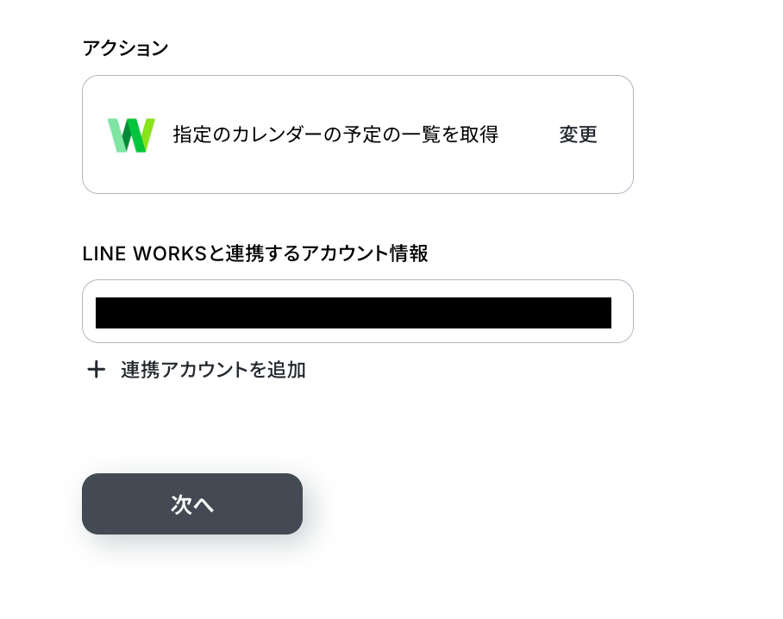This screenshot has width=783, height=619.
Task: Click the plus icon beside 連携アカウントを追加
Action: [97, 370]
